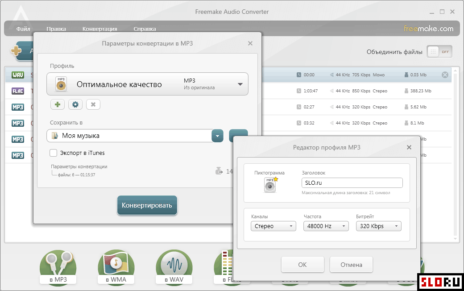
Task: Click the MP3 profile pictogram in editor
Action: [270, 185]
